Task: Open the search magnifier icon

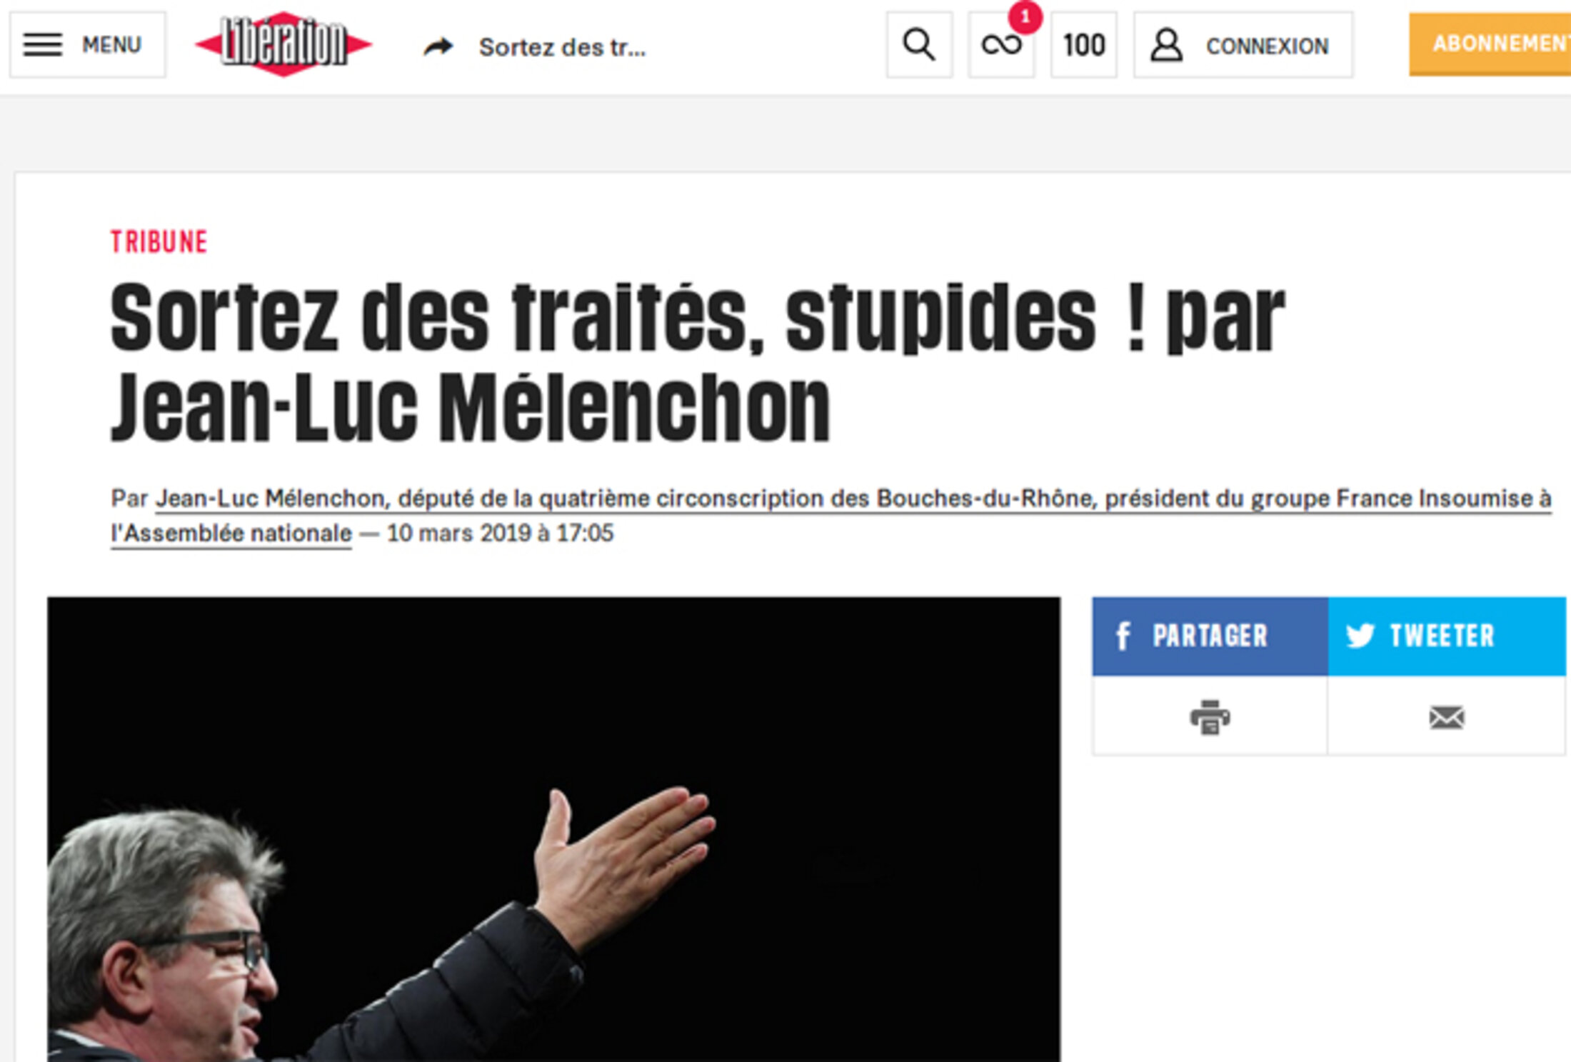Action: (919, 45)
